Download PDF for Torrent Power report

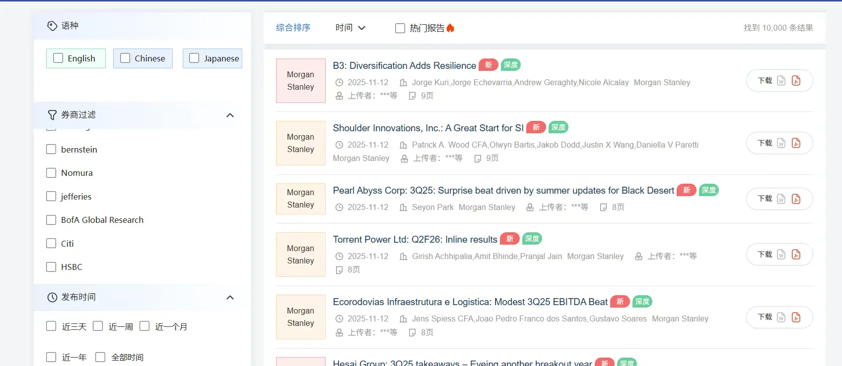coord(796,255)
